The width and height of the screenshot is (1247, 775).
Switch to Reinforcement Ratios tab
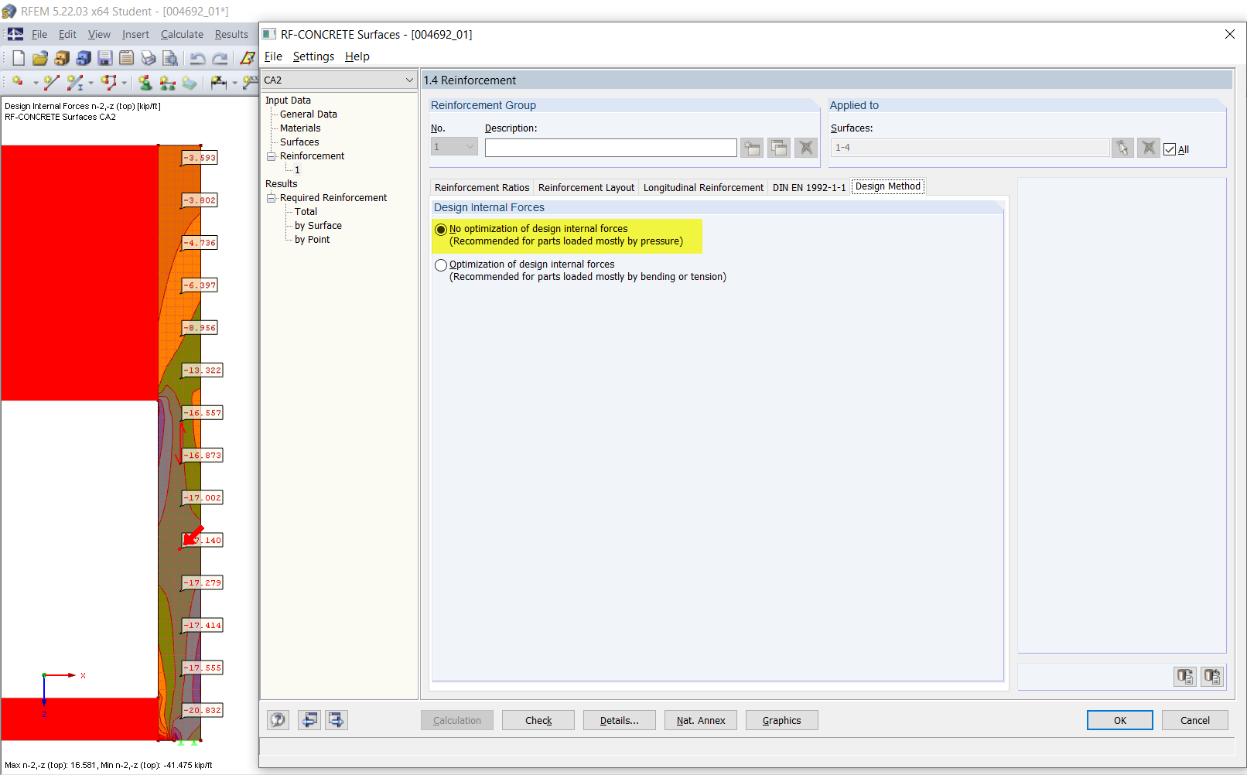(x=482, y=187)
